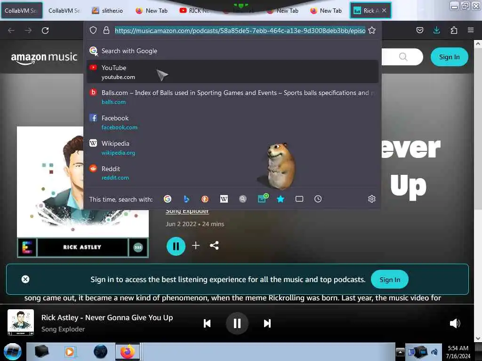Click the browser forward arrow
This screenshot has width=482, height=361.
tap(28, 31)
